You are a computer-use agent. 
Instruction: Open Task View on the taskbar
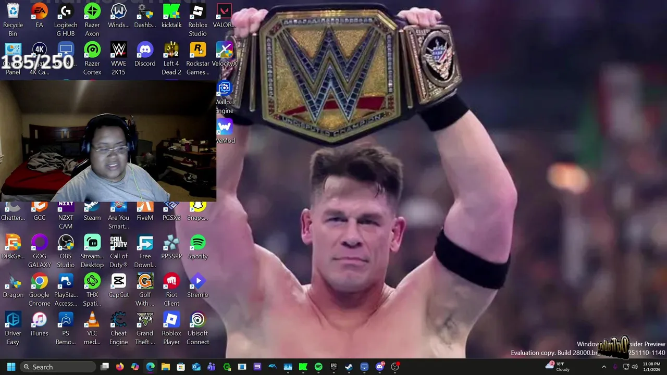click(105, 367)
